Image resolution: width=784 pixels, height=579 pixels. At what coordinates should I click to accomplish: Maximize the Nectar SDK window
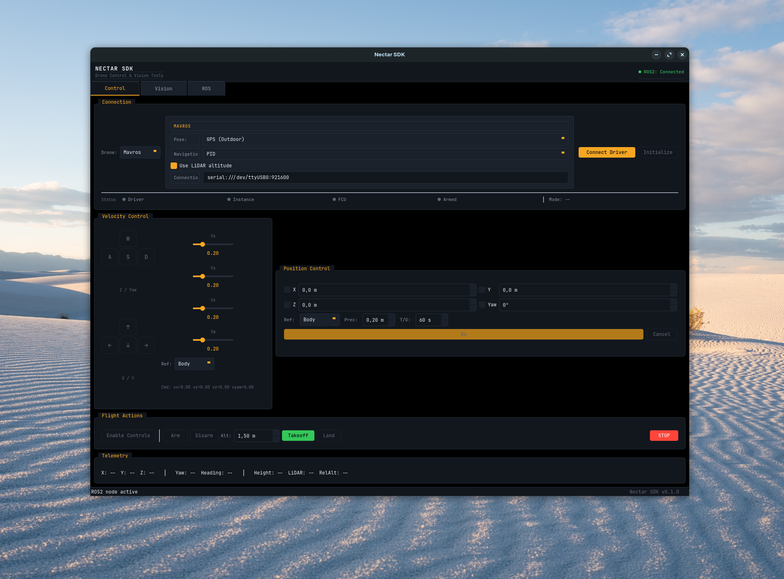pyautogui.click(x=669, y=55)
